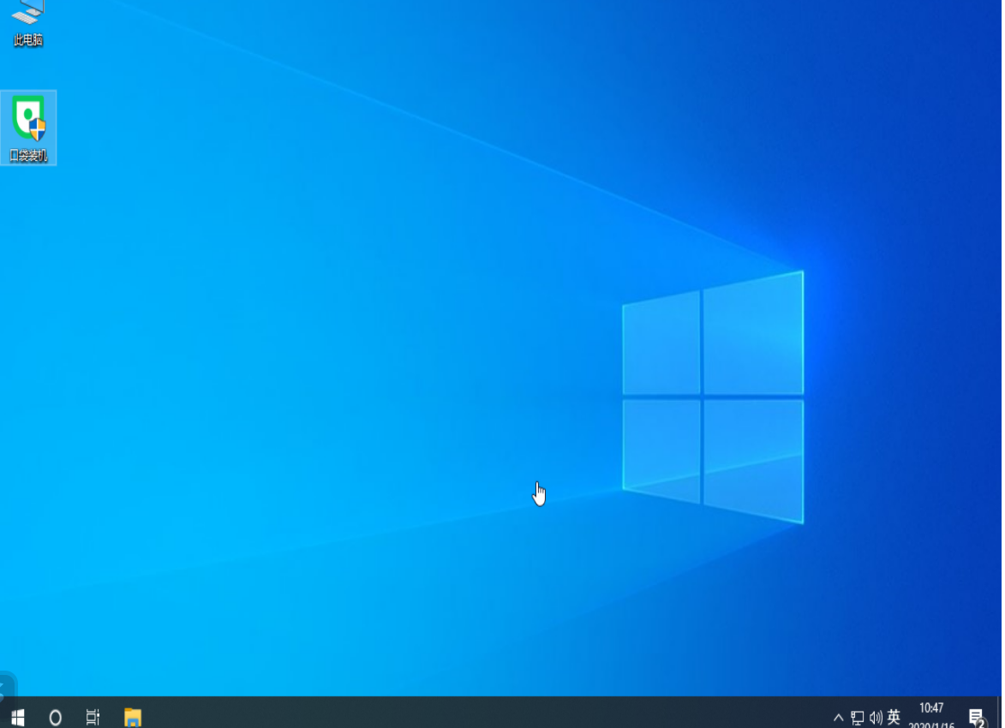Switch the 英 input method indicator
Screen dimensions: 1005x728
[894, 717]
